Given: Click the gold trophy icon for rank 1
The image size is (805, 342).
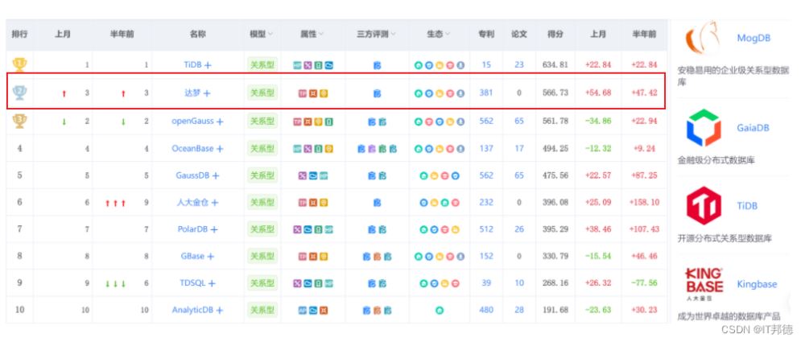Looking at the screenshot, I should click(19, 64).
